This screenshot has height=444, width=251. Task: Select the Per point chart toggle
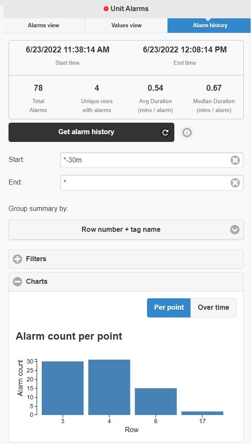coord(169,308)
